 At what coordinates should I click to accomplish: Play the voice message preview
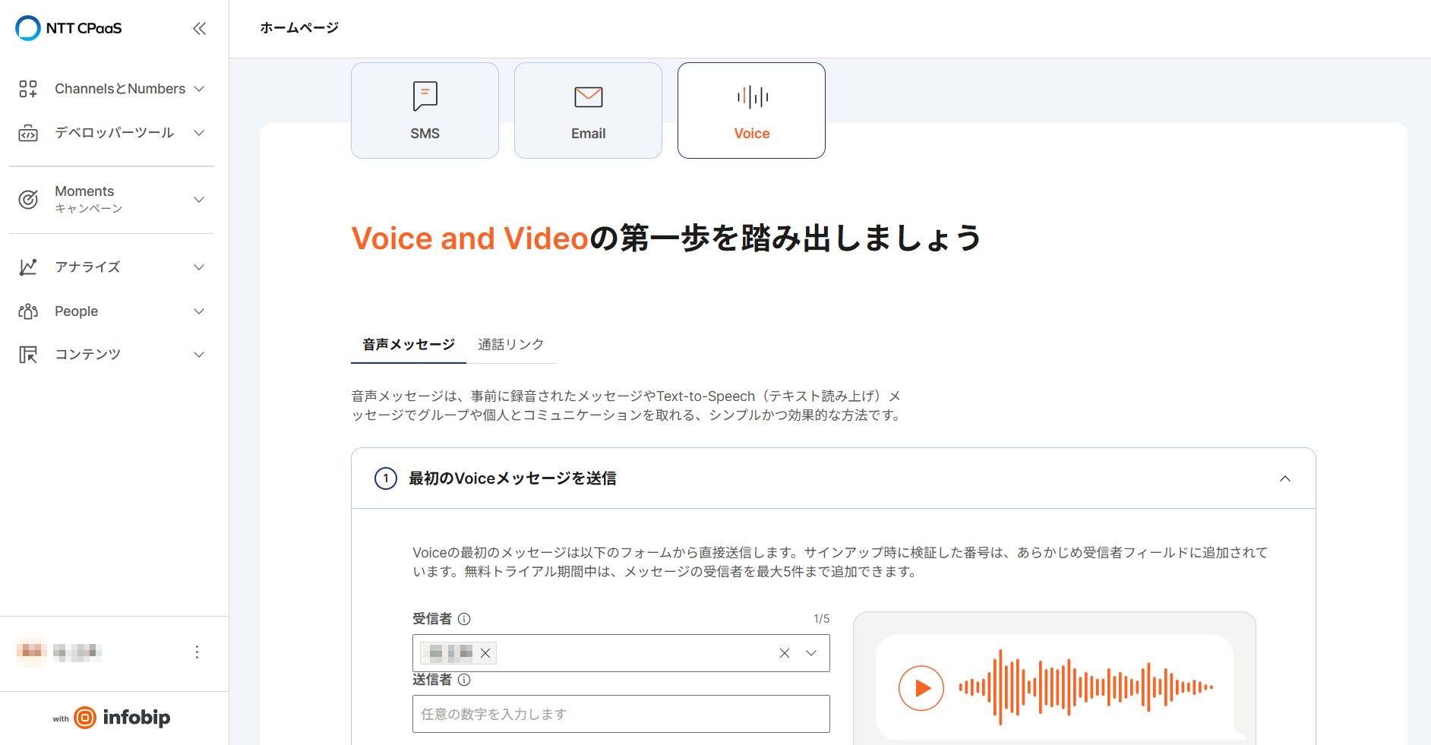pos(921,688)
